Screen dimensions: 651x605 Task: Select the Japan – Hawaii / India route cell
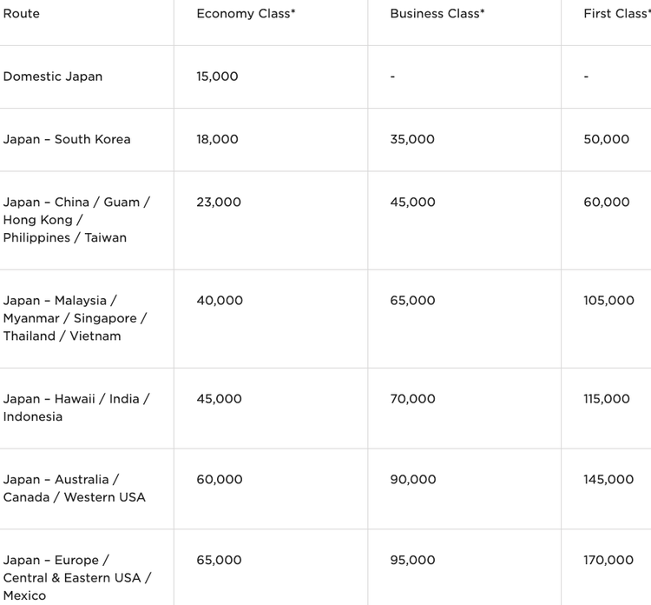click(76, 408)
